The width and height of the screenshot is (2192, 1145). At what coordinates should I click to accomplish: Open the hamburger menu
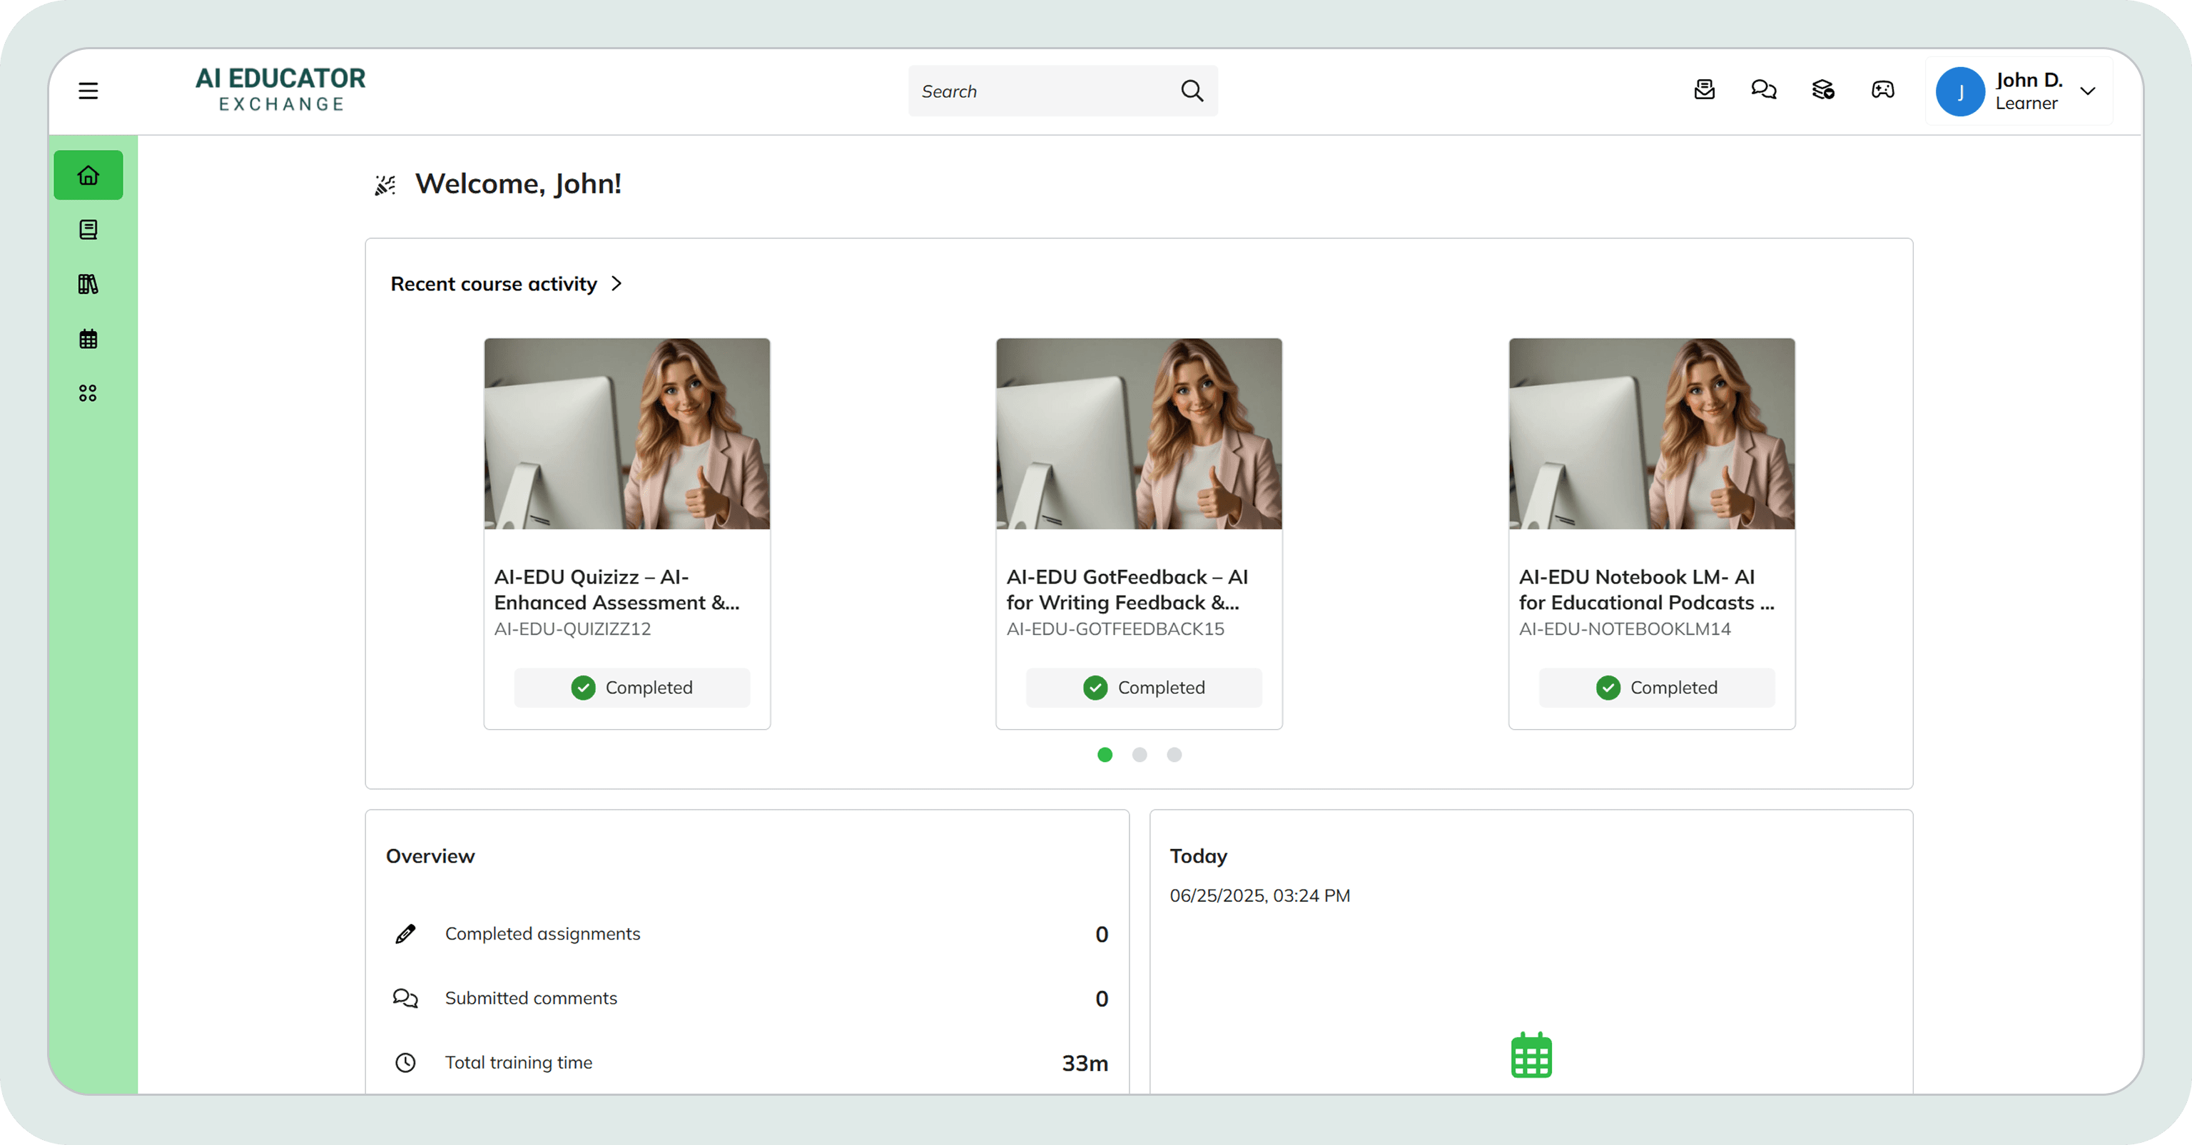point(88,91)
